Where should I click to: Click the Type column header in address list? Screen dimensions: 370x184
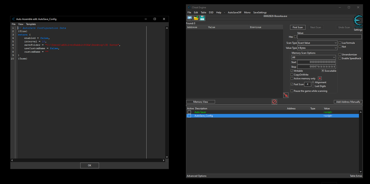pyautogui.click(x=316, y=108)
